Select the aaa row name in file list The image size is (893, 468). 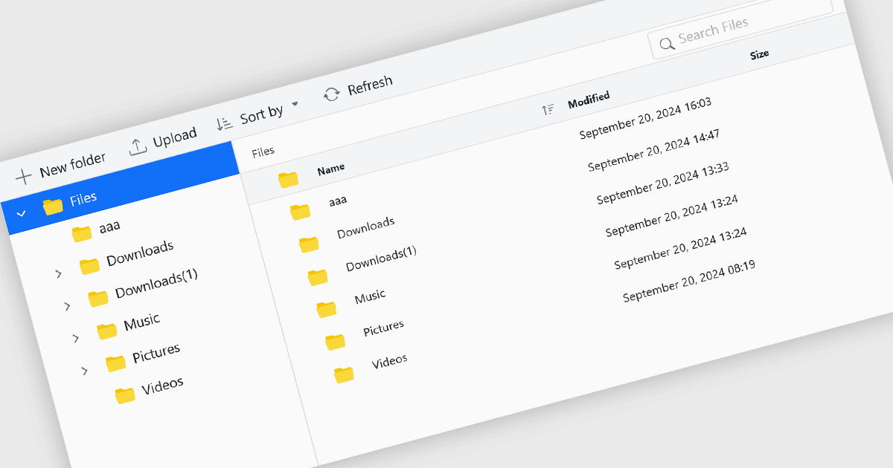(338, 200)
